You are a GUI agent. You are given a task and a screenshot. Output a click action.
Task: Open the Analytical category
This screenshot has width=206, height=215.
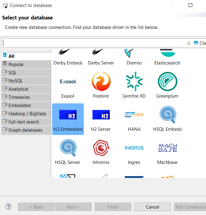pos(26,89)
